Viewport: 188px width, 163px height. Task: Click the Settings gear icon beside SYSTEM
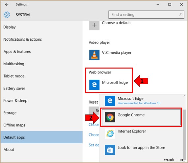click(x=7, y=15)
